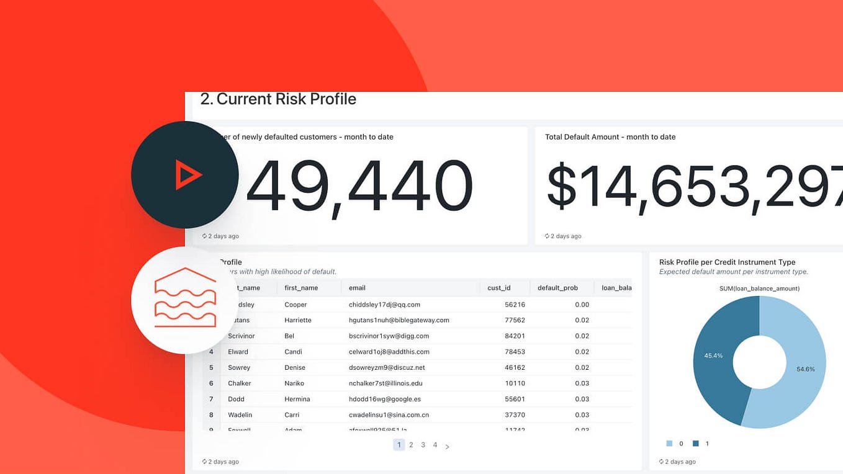The image size is (843, 474).
Task: Click last name Wadelin
Action: coord(241,414)
